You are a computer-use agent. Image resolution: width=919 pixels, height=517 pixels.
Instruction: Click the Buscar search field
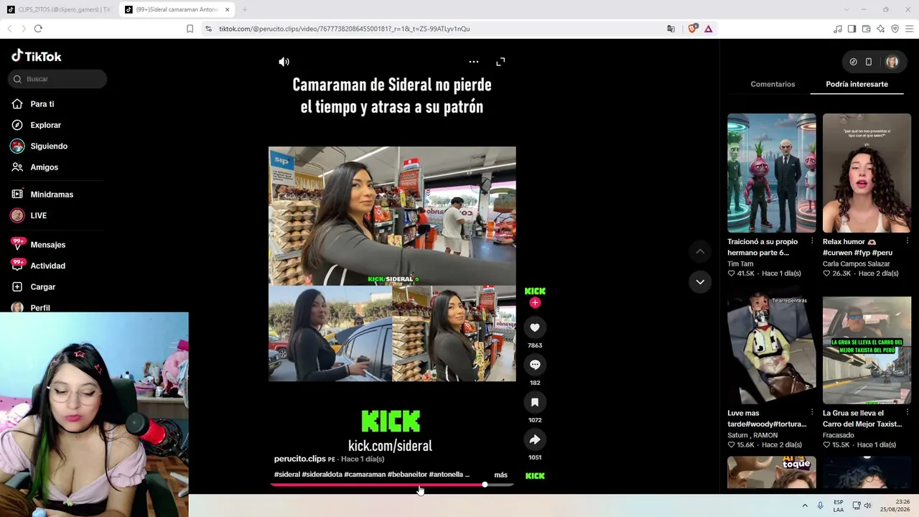point(57,79)
